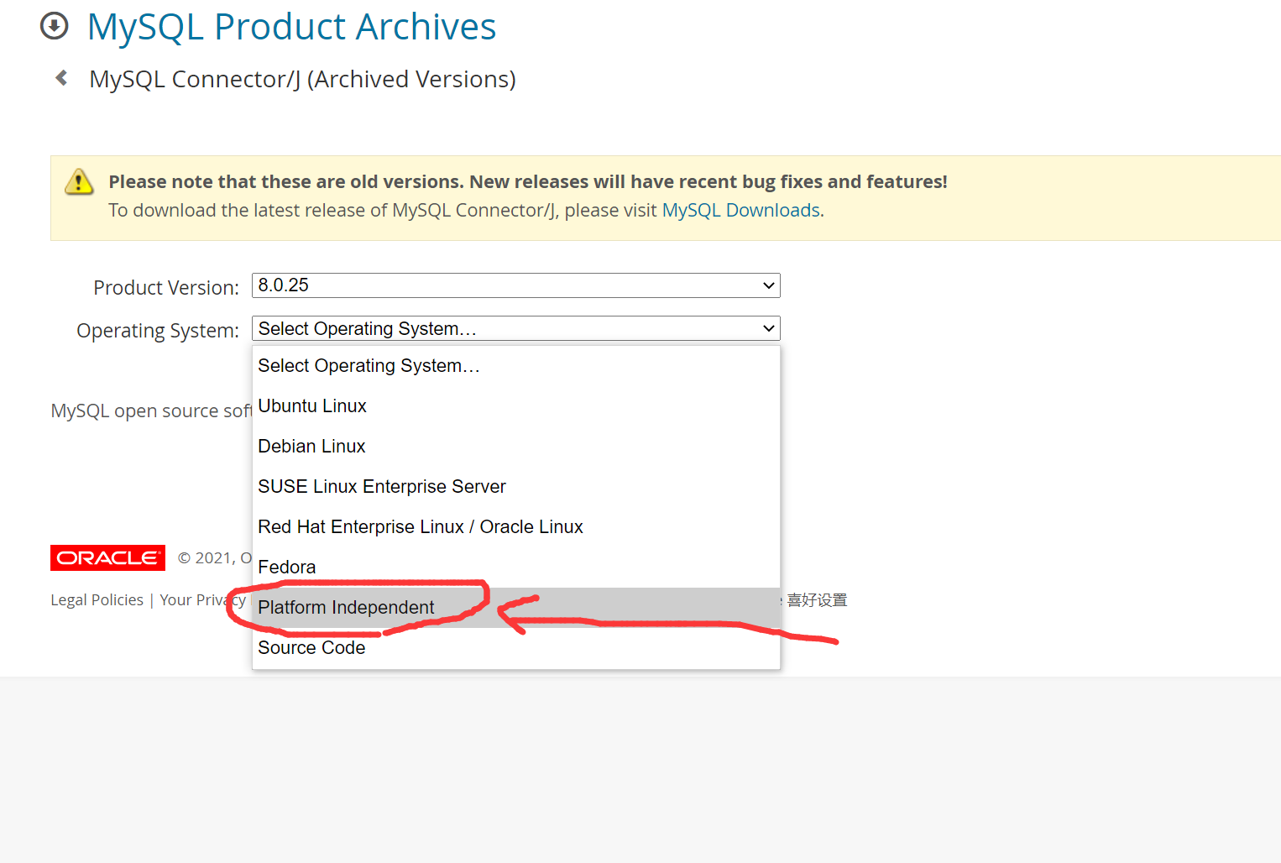Screen dimensions: 1281x863
Task: Choose the Source Code option
Action: click(311, 648)
